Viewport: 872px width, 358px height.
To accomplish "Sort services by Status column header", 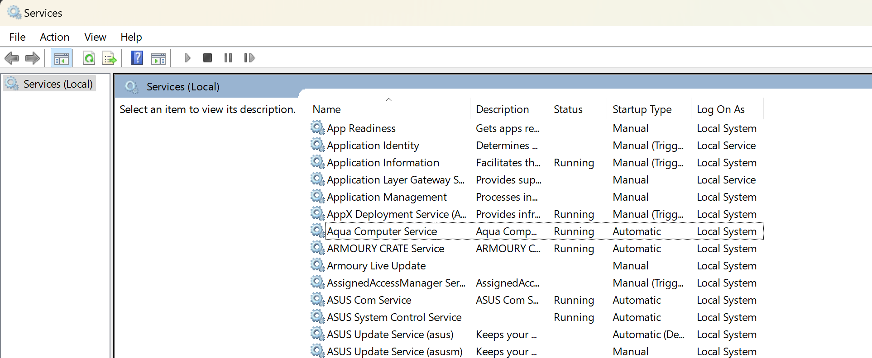I will [568, 109].
